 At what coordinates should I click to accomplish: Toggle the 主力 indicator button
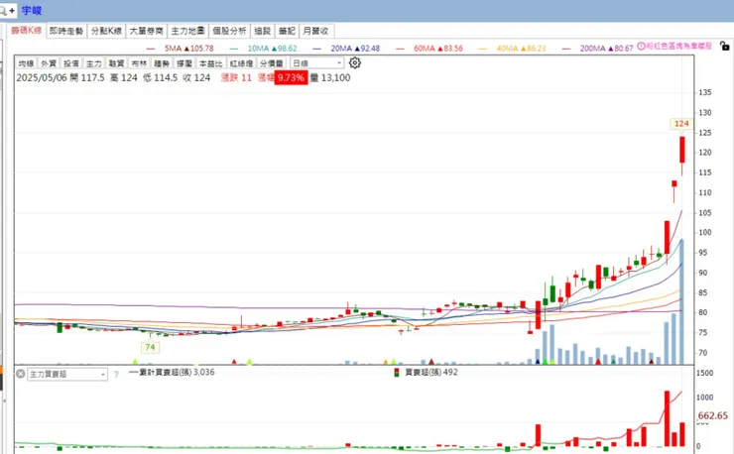coord(93,63)
